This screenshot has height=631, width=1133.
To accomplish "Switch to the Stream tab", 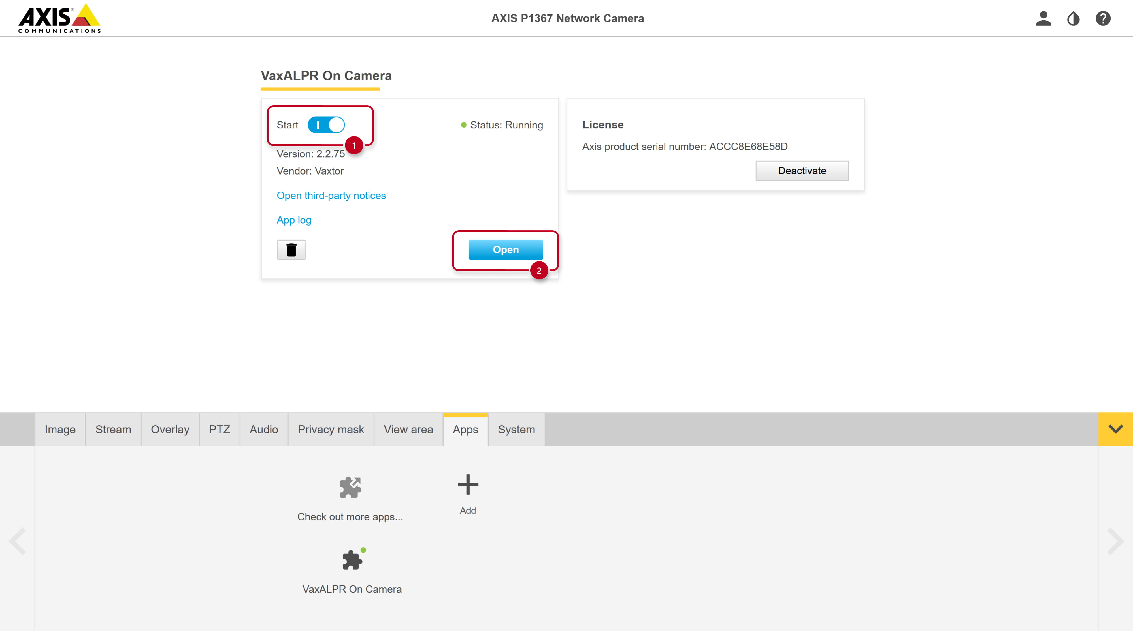I will tap(114, 429).
